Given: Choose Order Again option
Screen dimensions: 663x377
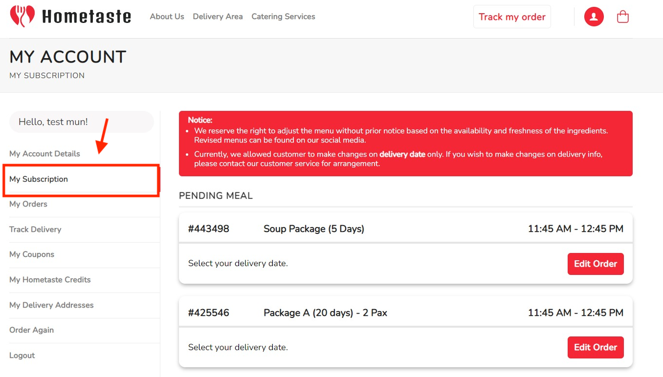Looking at the screenshot, I should tap(31, 330).
